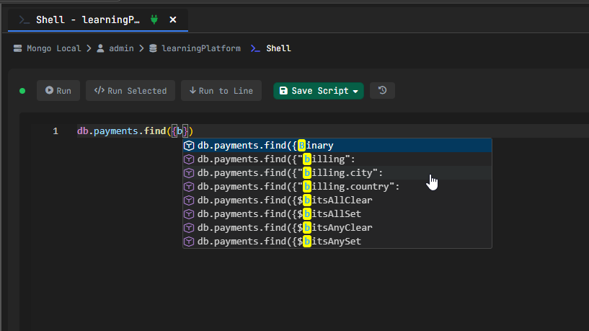
Task: Click the cube icon beside billing.country suggestion
Action: pos(189,187)
